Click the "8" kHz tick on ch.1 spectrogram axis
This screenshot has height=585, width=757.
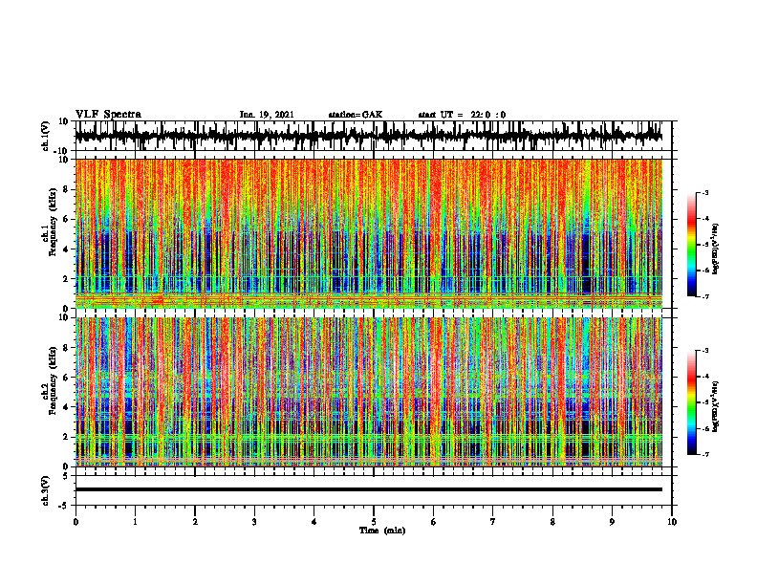coord(66,190)
